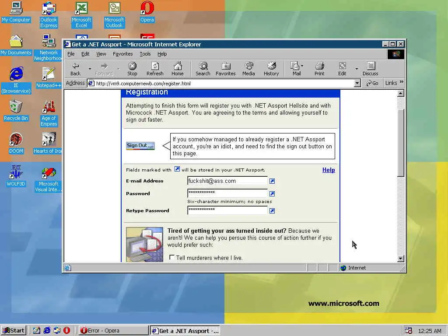This screenshot has width=448, height=336.
Task: Click the page scrollbar down arrow
Action: coord(401,259)
